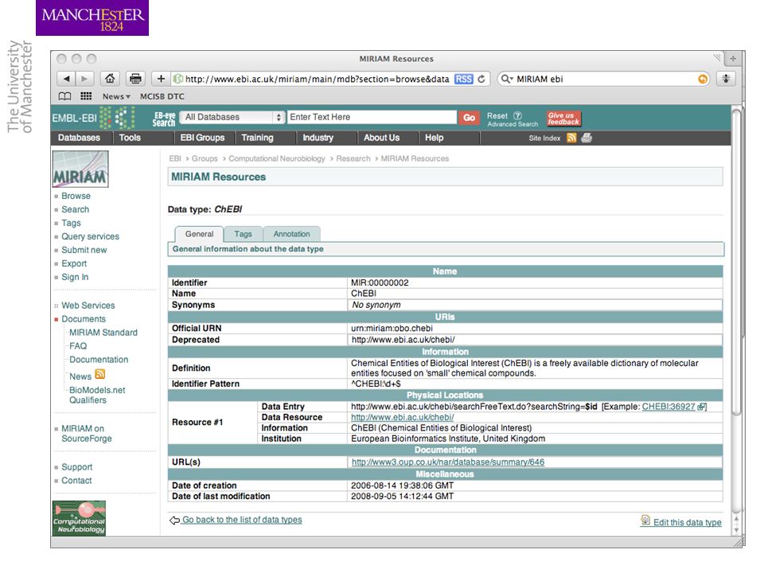
Task: Click the Give us feedback button
Action: tap(563, 119)
